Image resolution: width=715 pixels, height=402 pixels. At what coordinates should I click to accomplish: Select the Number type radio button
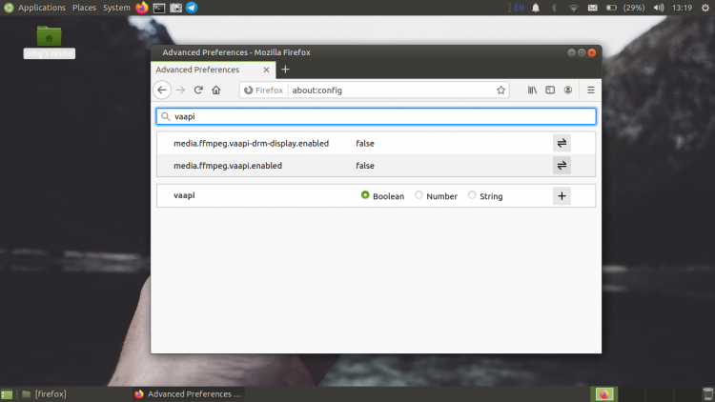pyautogui.click(x=419, y=195)
